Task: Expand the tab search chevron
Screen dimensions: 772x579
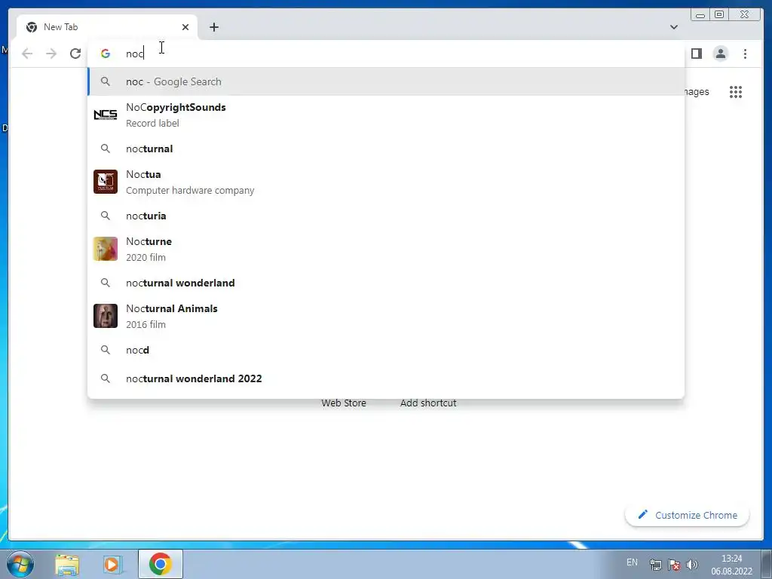Action: click(x=673, y=27)
